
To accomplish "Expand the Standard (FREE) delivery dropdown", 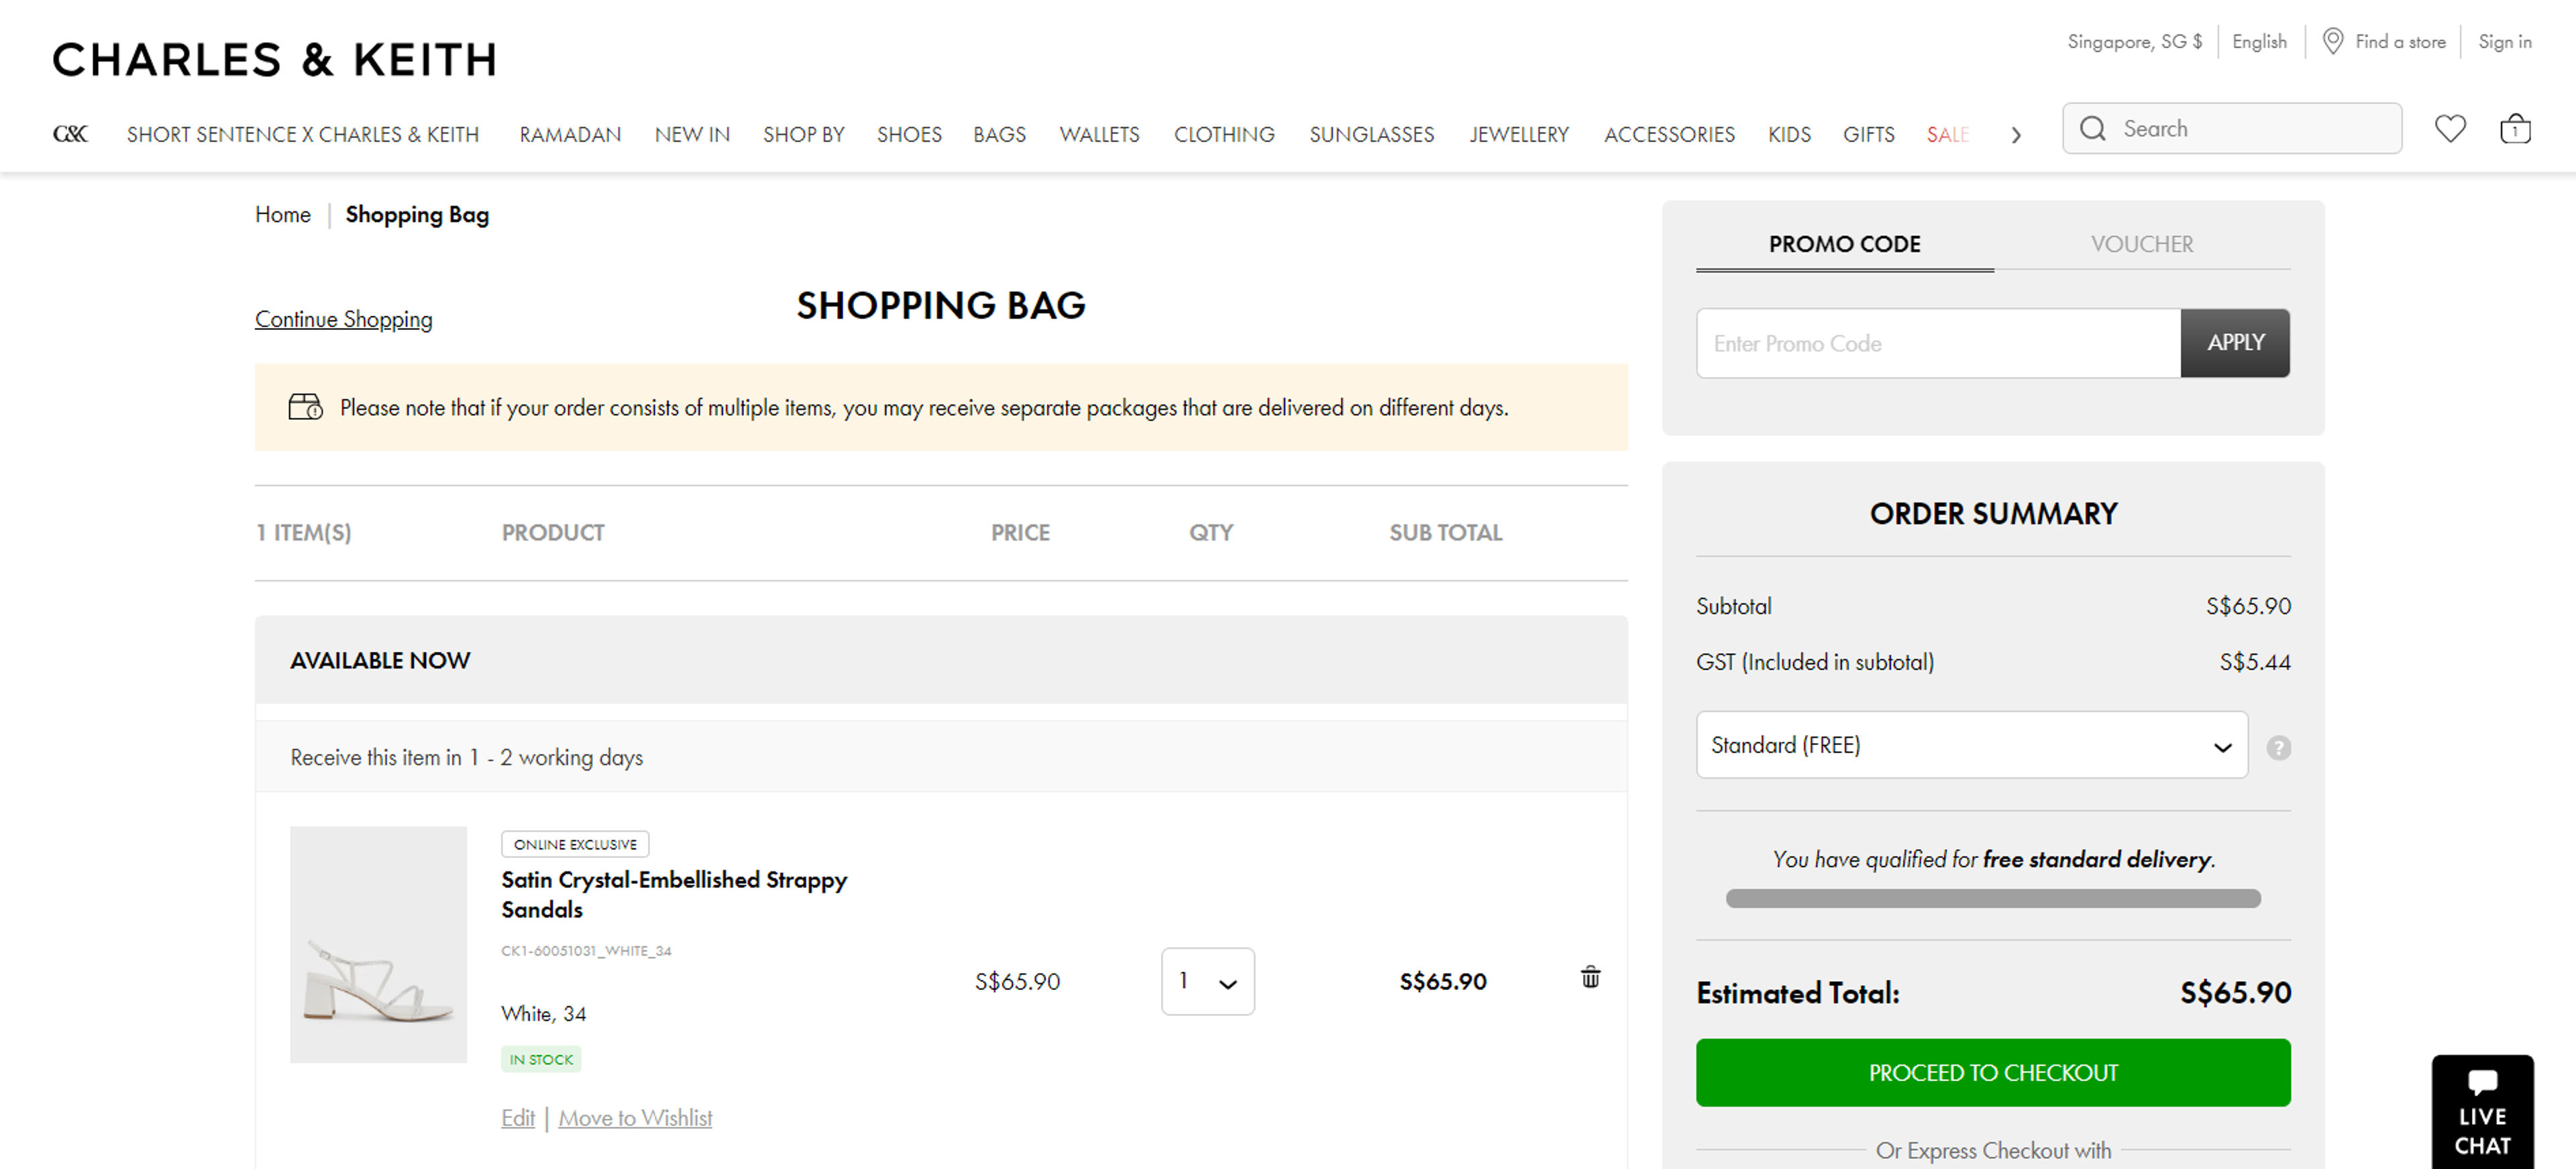I will pos(1971,745).
